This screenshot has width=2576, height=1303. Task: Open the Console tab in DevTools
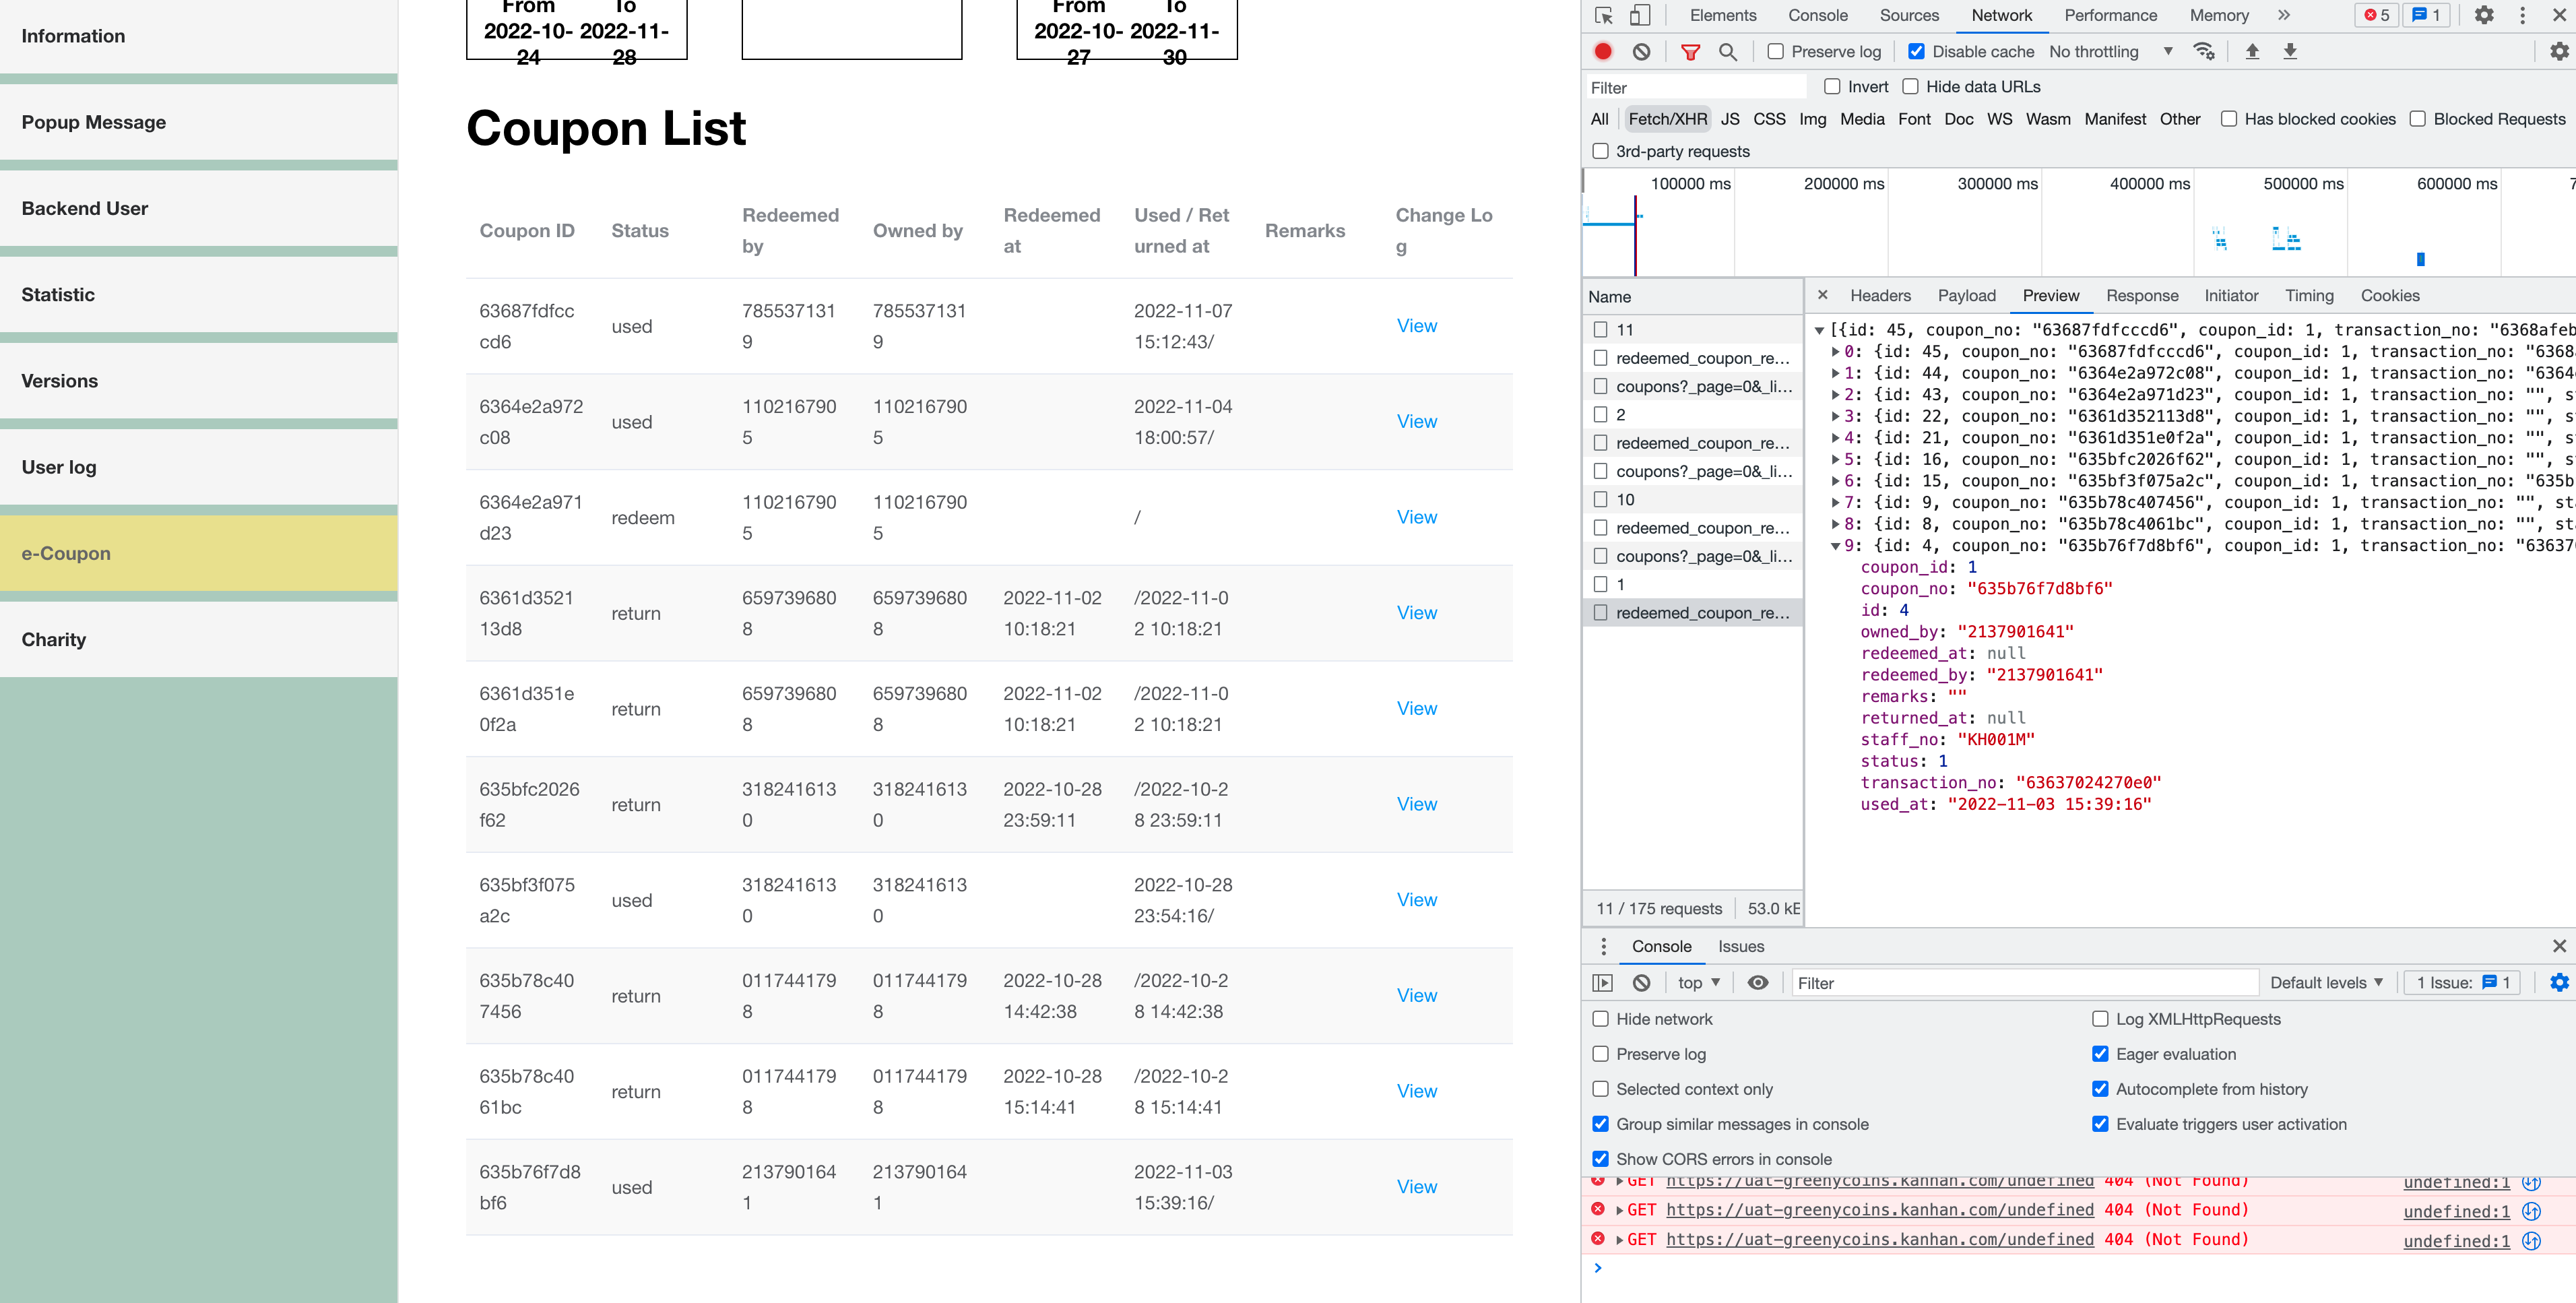1817,15
